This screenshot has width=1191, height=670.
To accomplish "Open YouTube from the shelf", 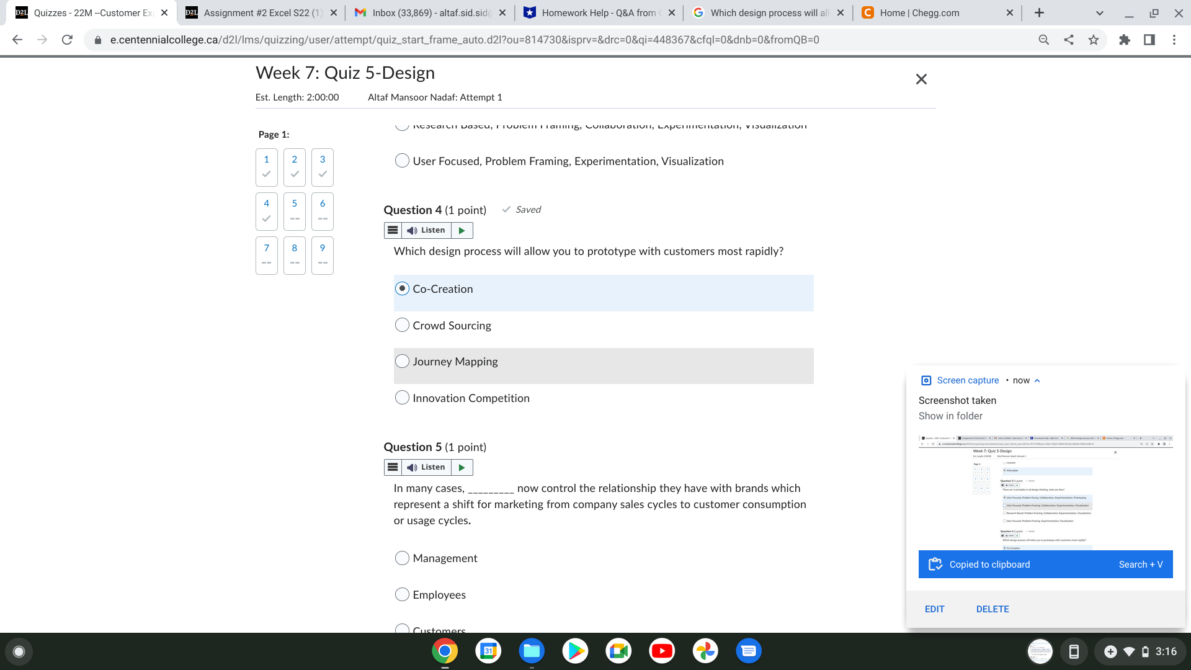I will (x=662, y=651).
